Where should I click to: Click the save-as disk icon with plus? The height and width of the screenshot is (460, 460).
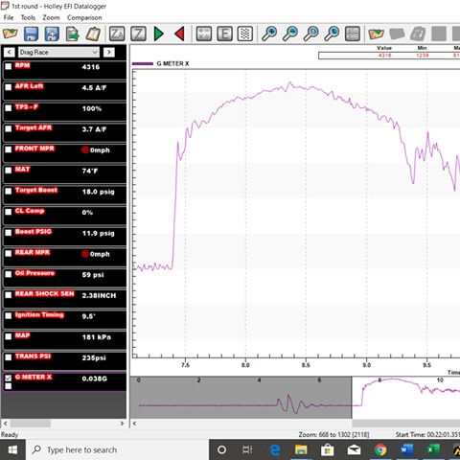coord(52,34)
